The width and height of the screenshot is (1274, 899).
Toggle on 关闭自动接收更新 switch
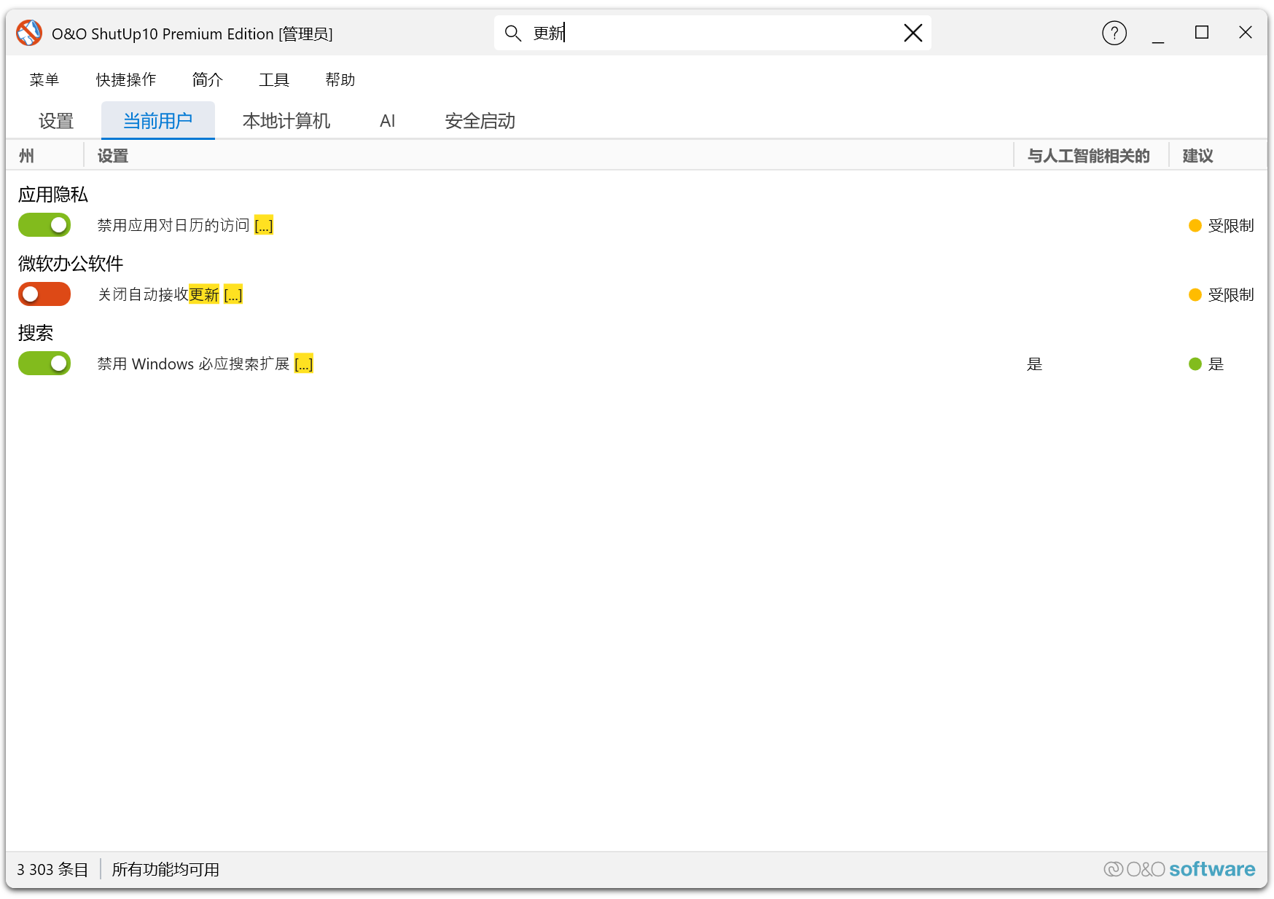point(44,294)
